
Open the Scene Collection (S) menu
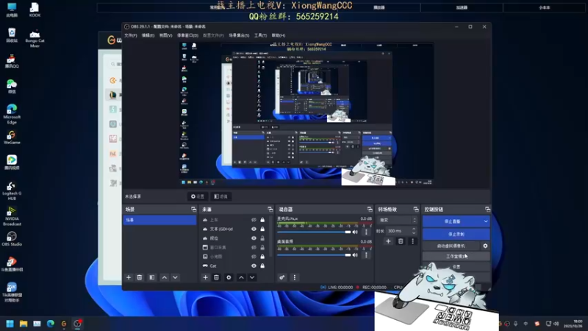(x=239, y=35)
